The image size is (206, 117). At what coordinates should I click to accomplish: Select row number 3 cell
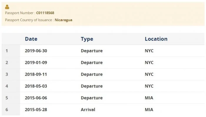click(11, 74)
